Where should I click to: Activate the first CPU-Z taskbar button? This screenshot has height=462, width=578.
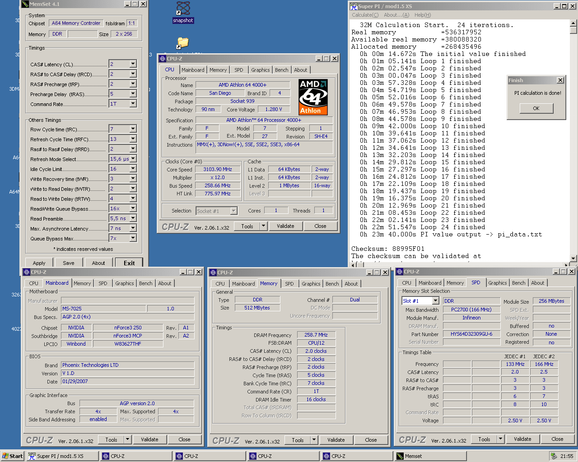click(x=136, y=456)
